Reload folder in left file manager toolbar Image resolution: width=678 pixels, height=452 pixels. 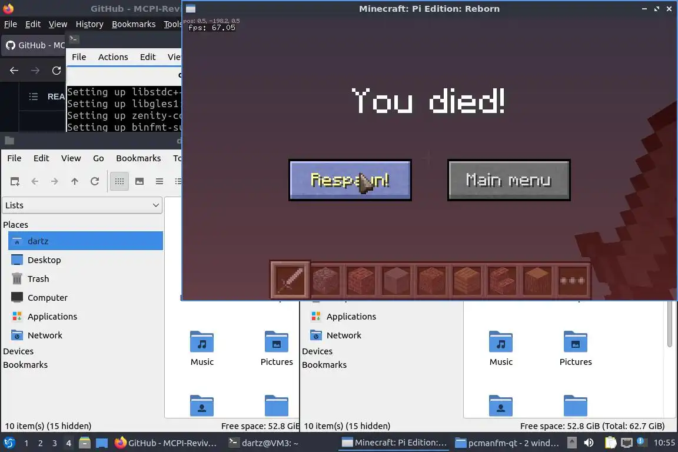pos(95,181)
